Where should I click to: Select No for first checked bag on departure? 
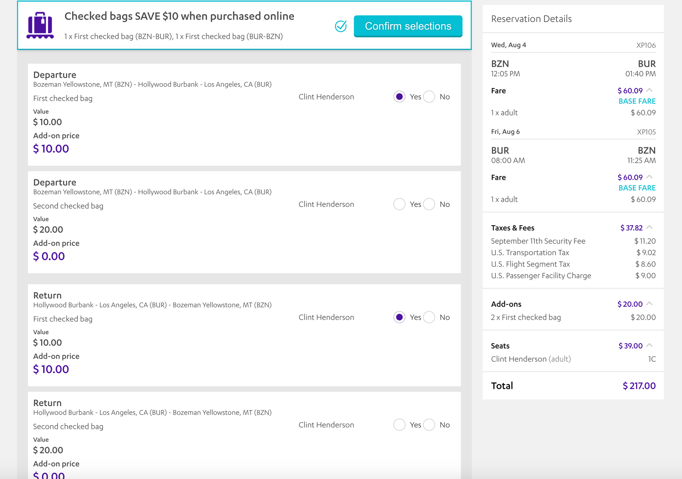429,97
